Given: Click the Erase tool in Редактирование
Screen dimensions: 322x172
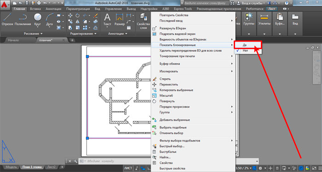Looking at the screenshot, I should point(96,16).
